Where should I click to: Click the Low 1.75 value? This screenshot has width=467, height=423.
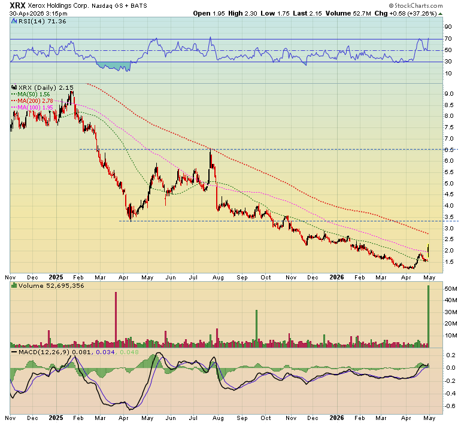click(275, 13)
